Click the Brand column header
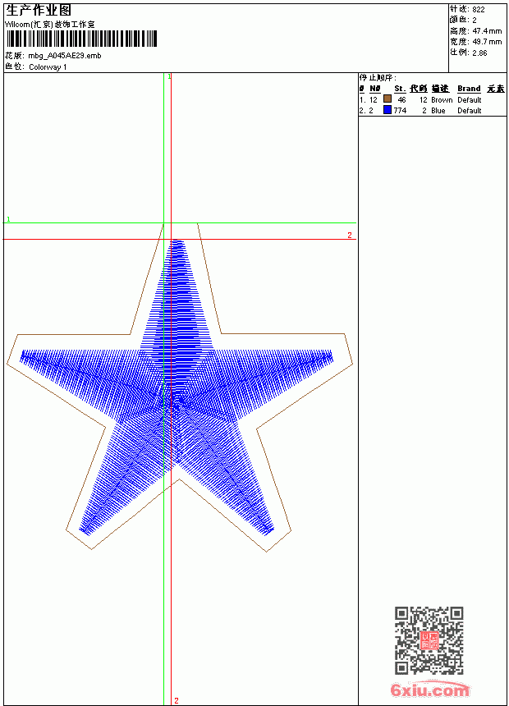 click(x=469, y=89)
